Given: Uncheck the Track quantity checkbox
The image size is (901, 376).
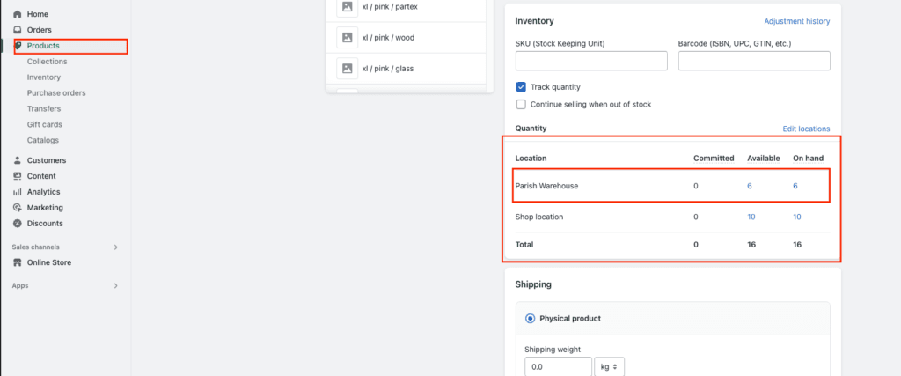Looking at the screenshot, I should click(x=521, y=87).
